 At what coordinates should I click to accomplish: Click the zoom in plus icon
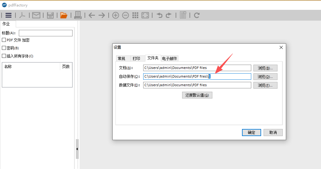[x=115, y=15]
